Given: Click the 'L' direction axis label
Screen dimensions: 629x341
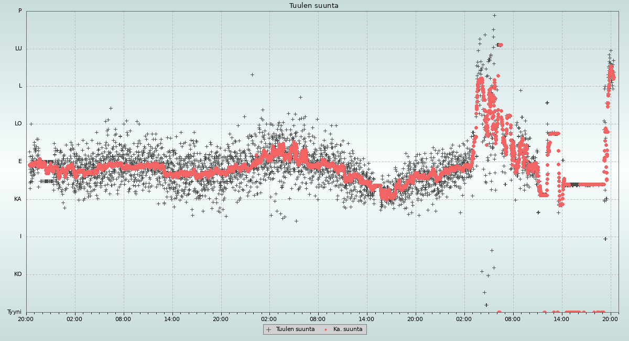Looking at the screenshot, I should coord(20,86).
